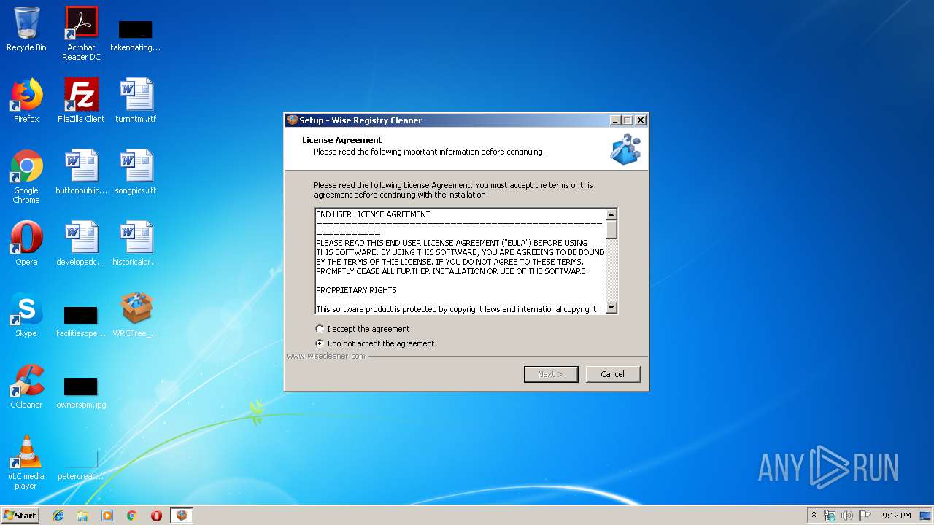
Task: Minimize the Setup window
Action: click(615, 120)
